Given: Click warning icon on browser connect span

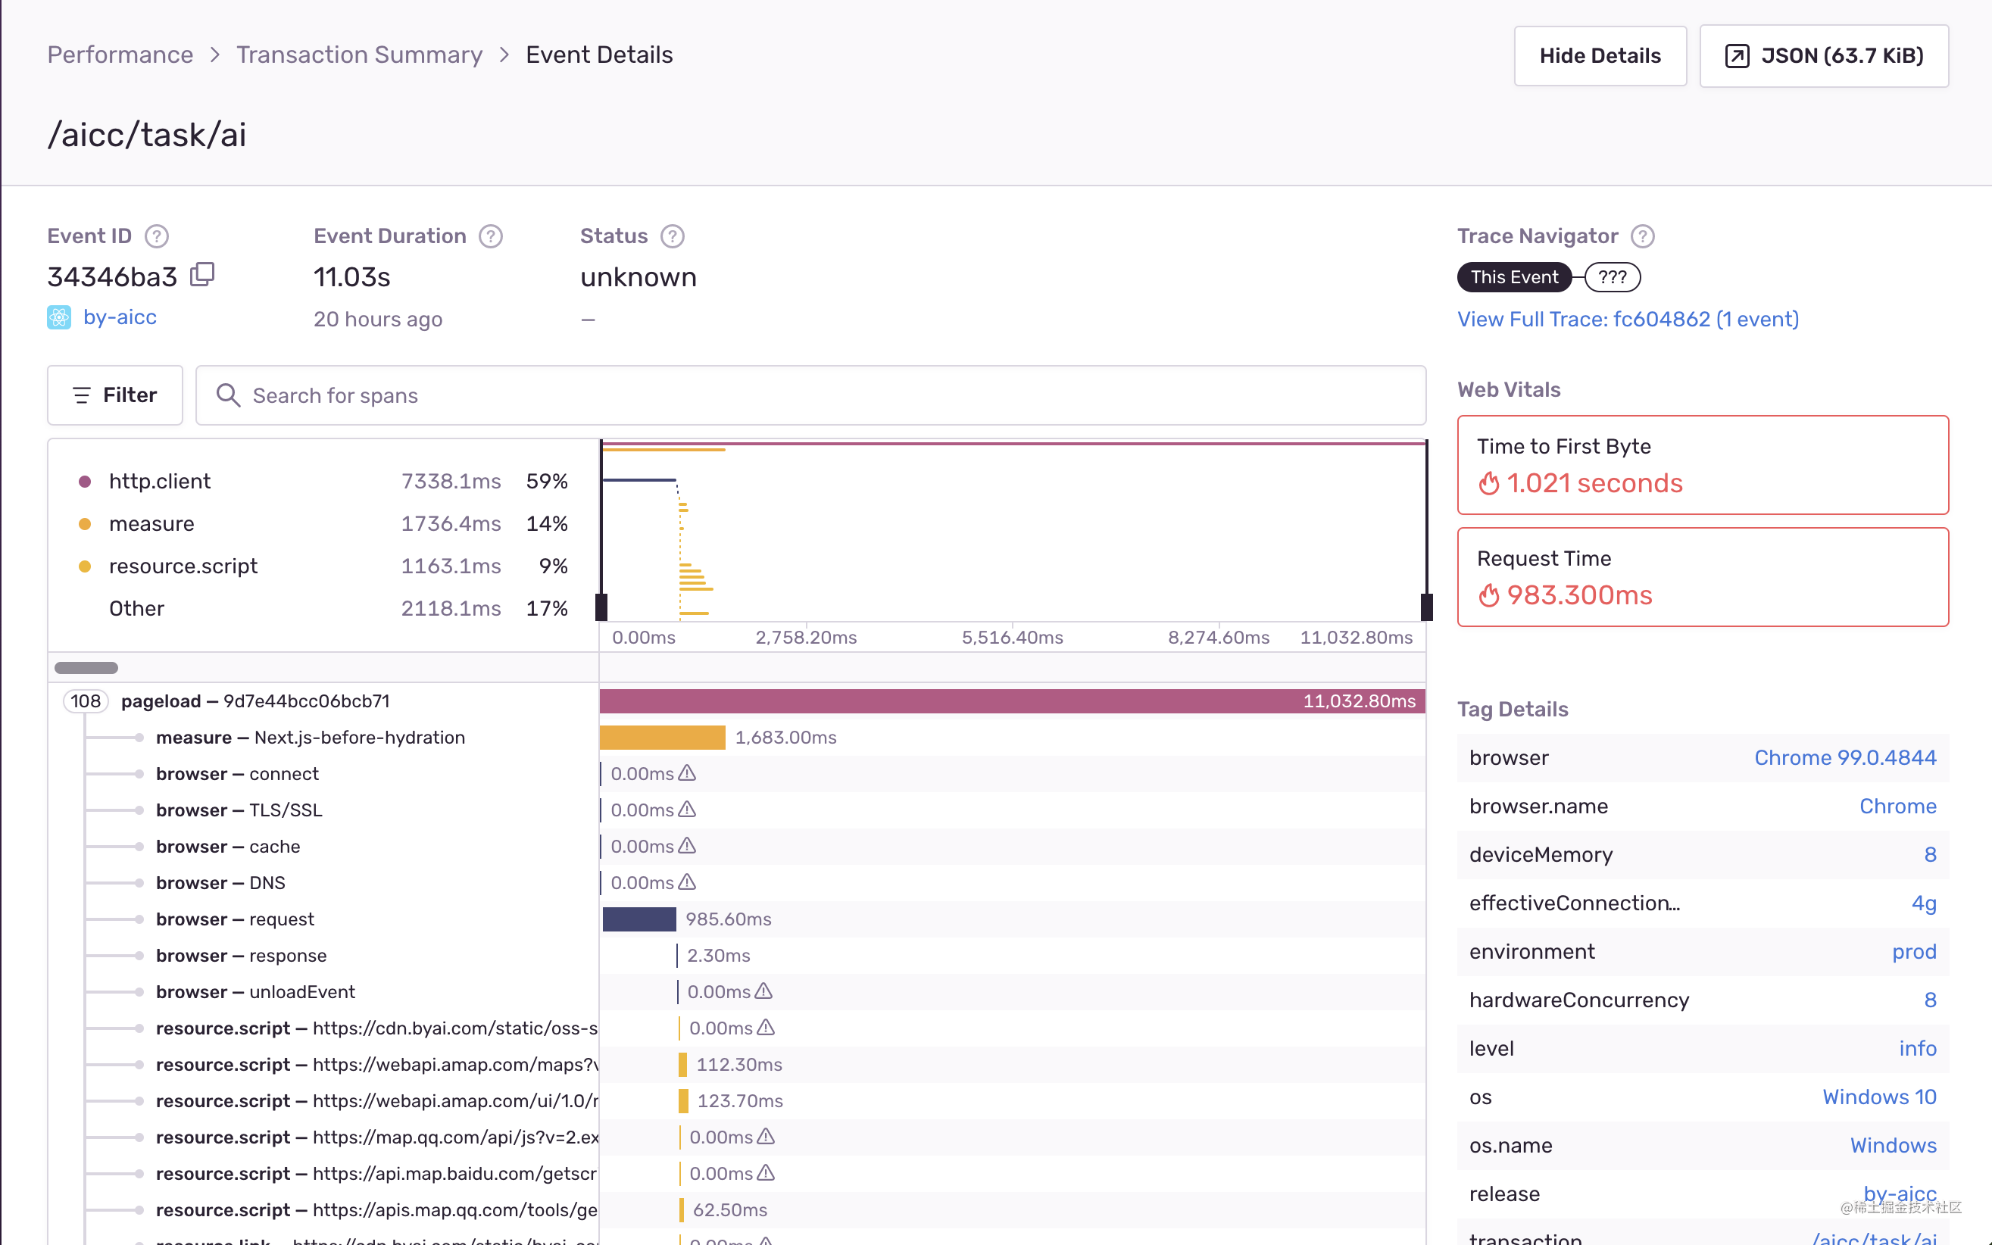Looking at the screenshot, I should 688,773.
